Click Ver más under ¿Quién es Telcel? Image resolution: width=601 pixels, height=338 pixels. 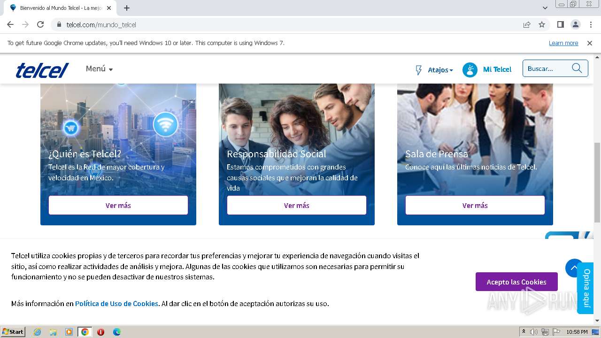pos(118,205)
